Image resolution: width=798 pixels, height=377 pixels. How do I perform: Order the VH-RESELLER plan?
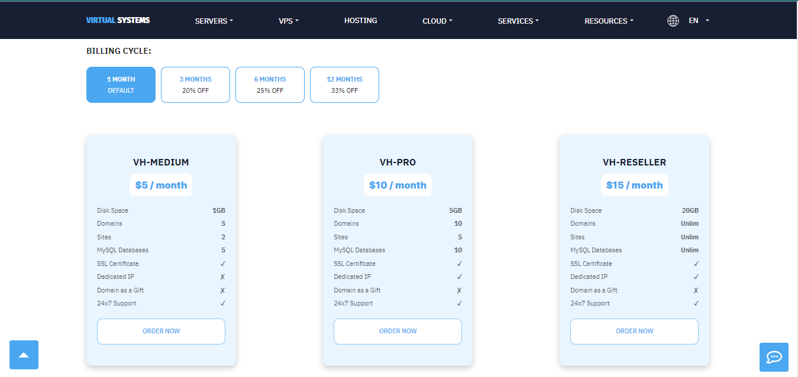[x=634, y=331]
